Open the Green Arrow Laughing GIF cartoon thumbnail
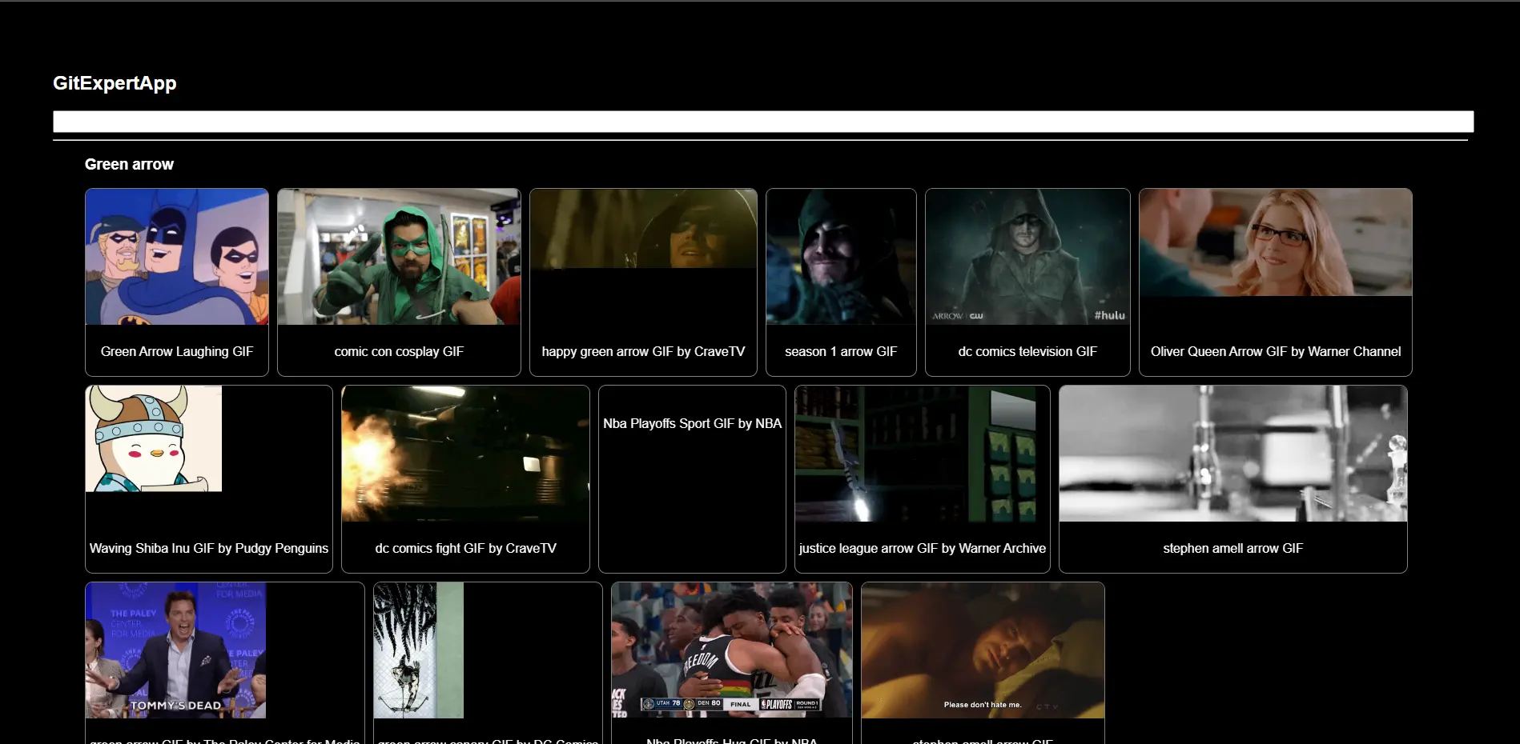Screen dimensions: 1520x744 (177, 257)
